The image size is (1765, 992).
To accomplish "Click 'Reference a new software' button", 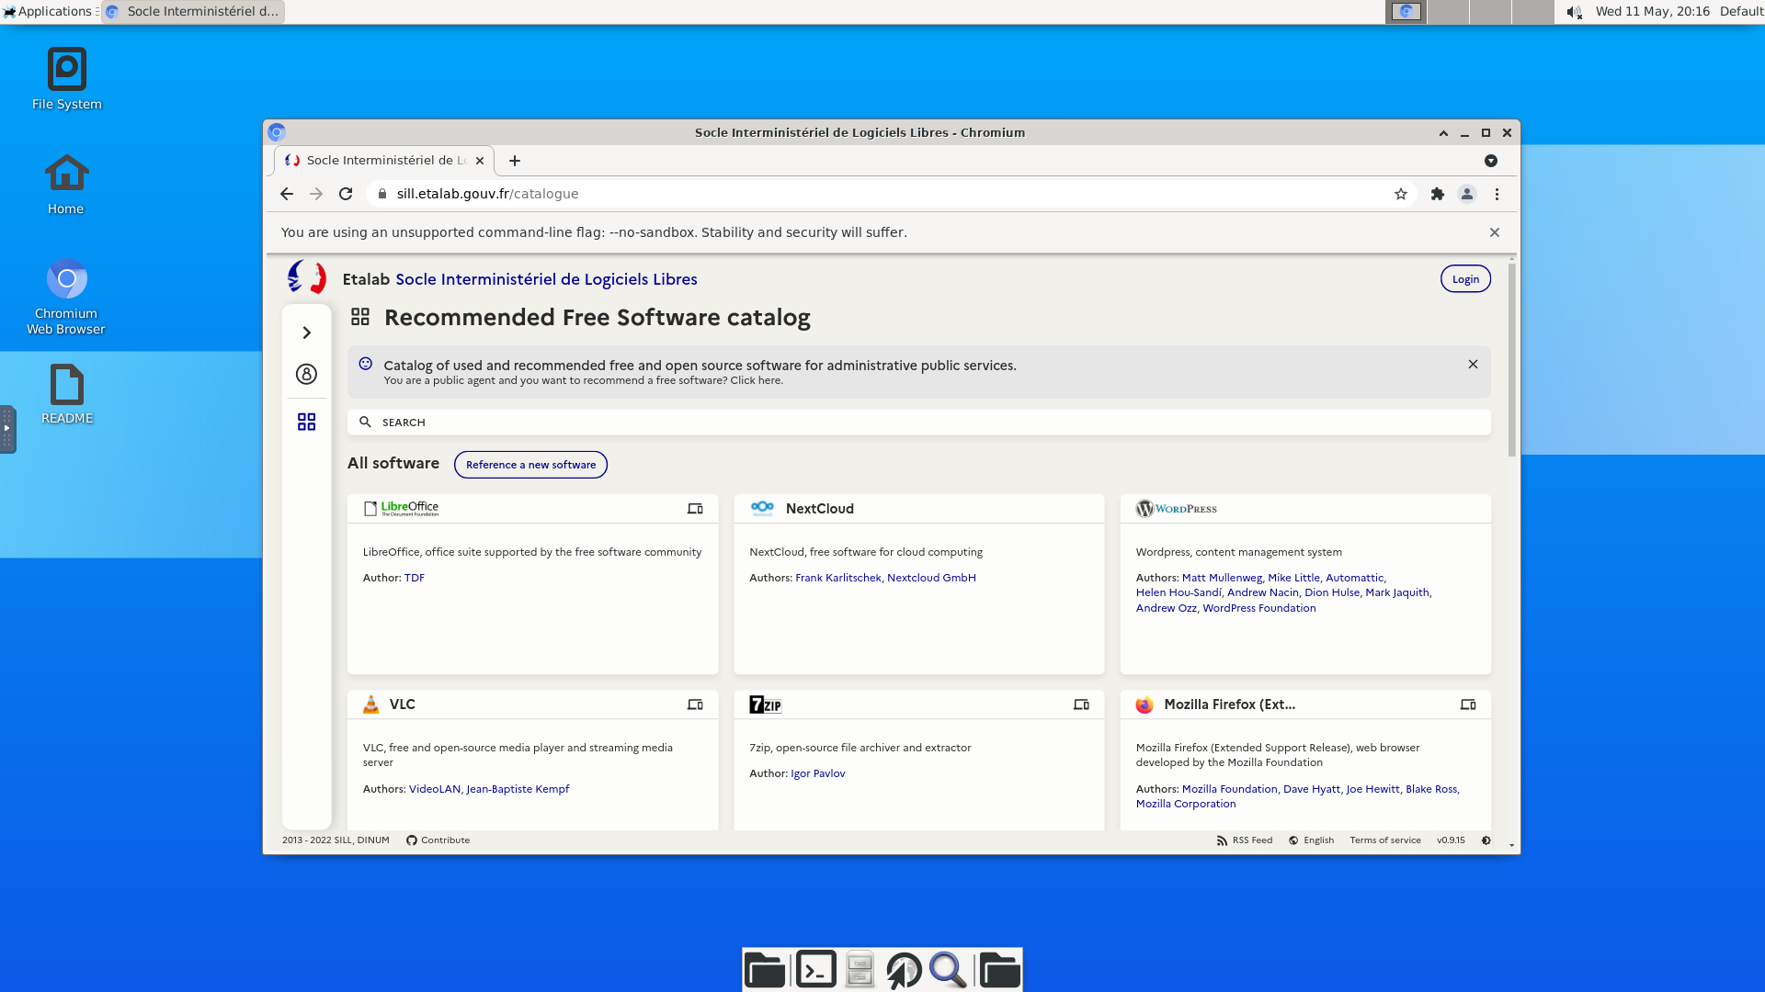I will pos(531,464).
